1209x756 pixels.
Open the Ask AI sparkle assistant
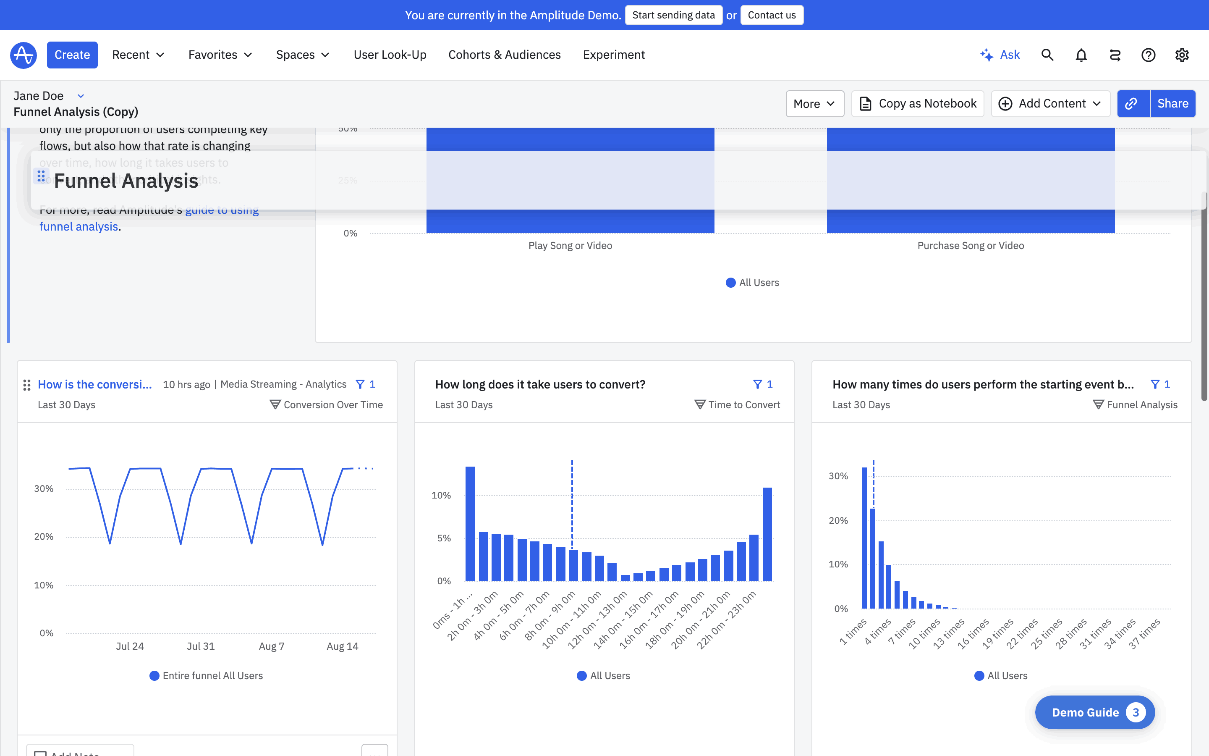1000,55
